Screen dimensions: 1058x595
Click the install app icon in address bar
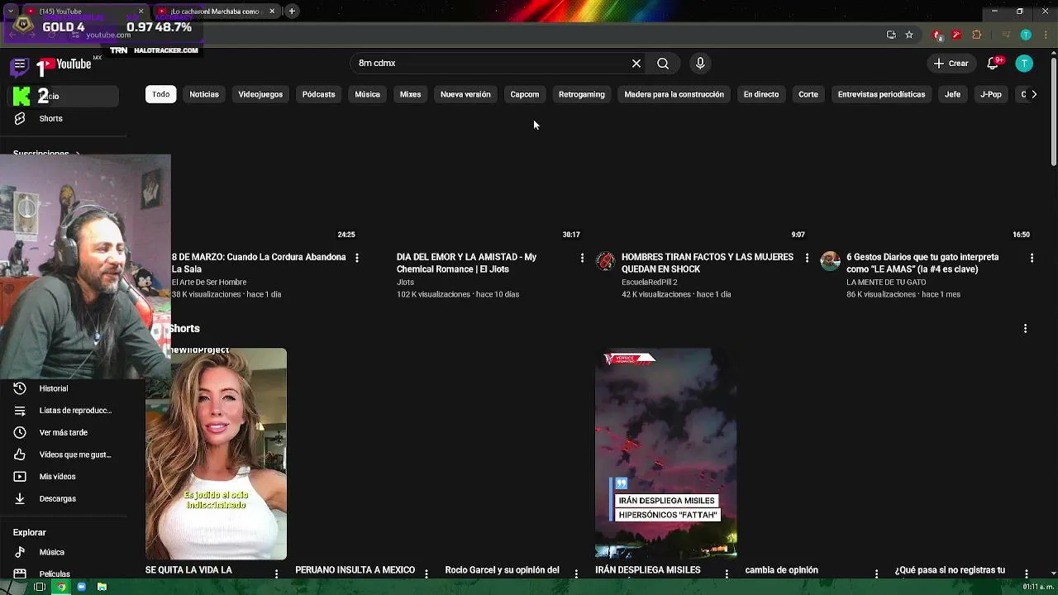[891, 35]
